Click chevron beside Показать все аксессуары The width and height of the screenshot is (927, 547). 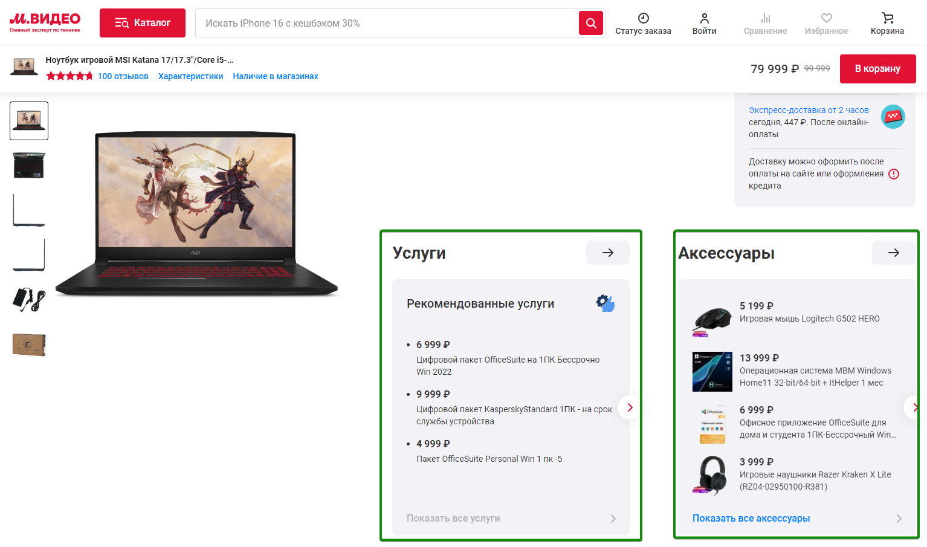(899, 519)
